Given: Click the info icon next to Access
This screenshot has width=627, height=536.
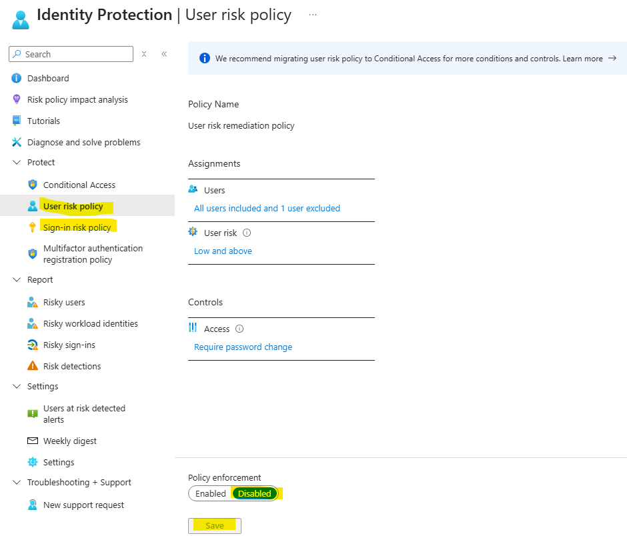Looking at the screenshot, I should (239, 329).
